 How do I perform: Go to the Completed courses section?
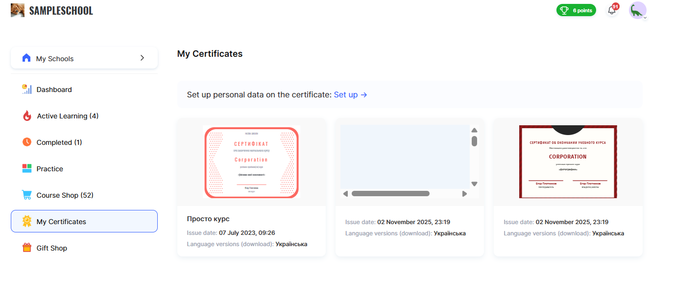tap(59, 142)
